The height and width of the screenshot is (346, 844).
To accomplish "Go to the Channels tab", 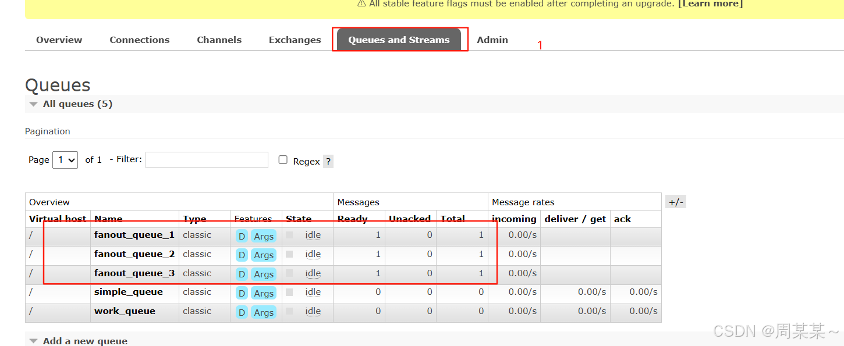I will [x=219, y=40].
